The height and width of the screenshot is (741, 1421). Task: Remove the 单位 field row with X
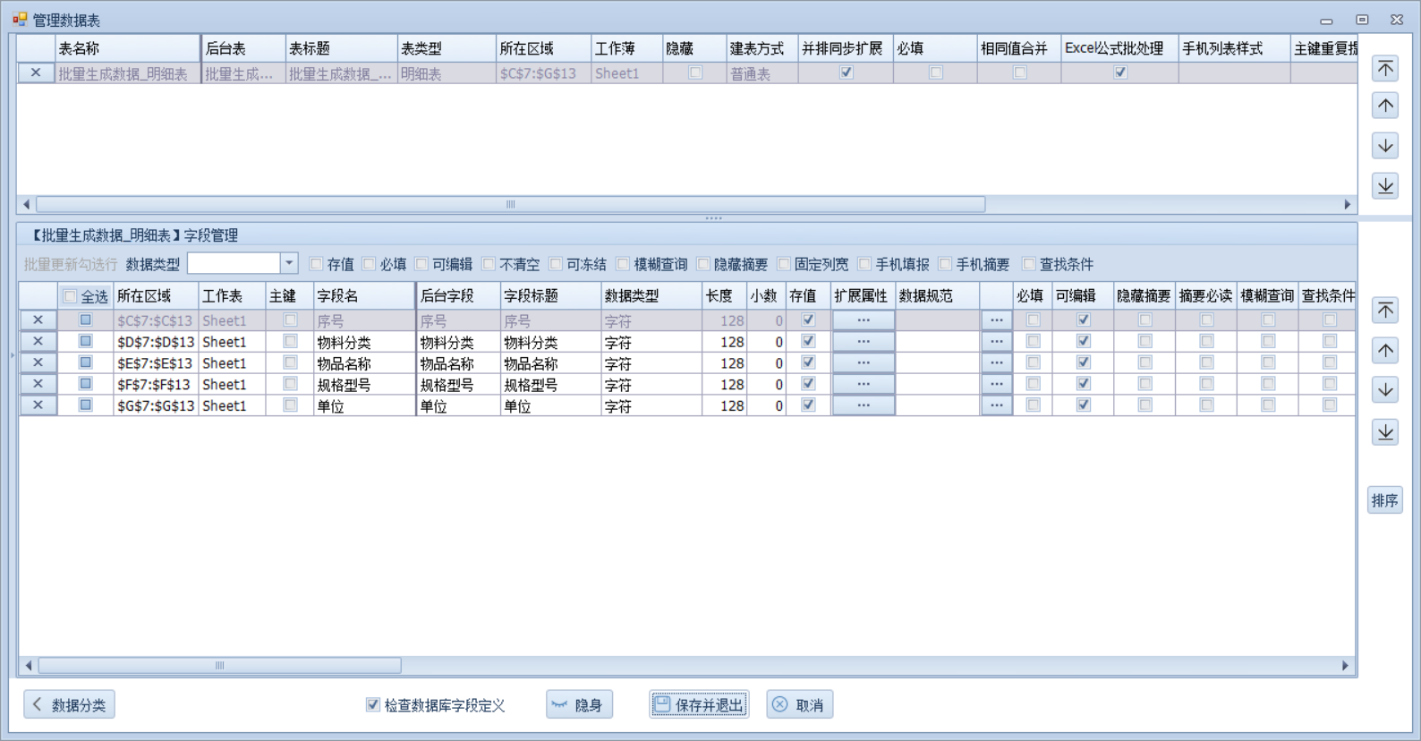pos(38,405)
